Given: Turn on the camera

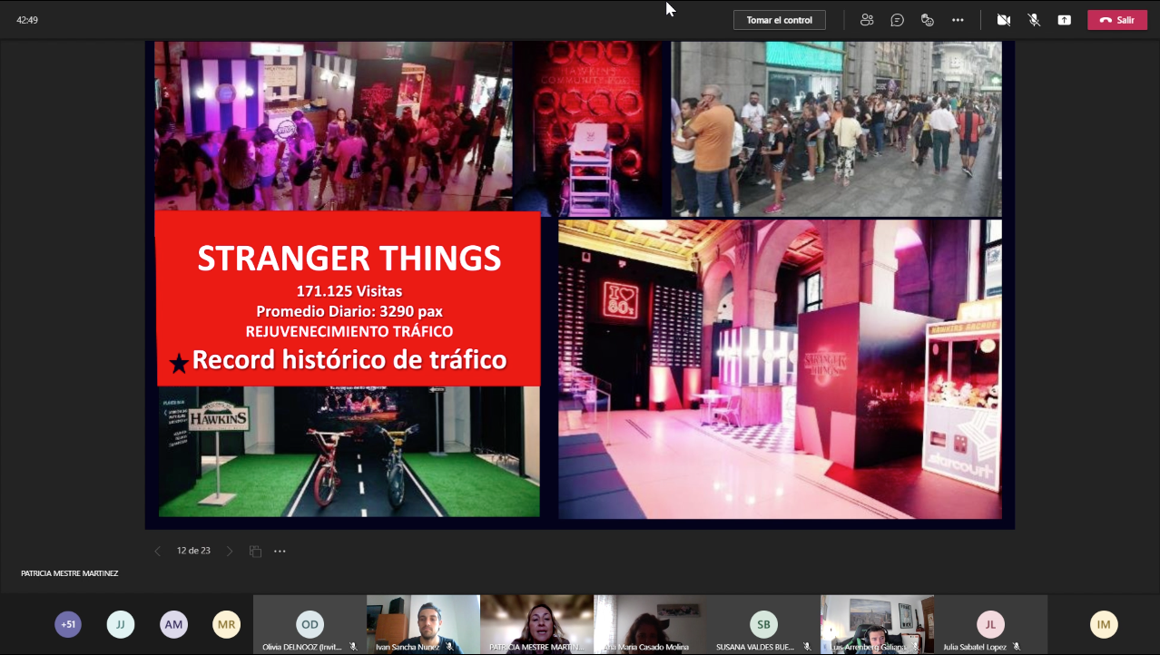Looking at the screenshot, I should [x=1003, y=20].
